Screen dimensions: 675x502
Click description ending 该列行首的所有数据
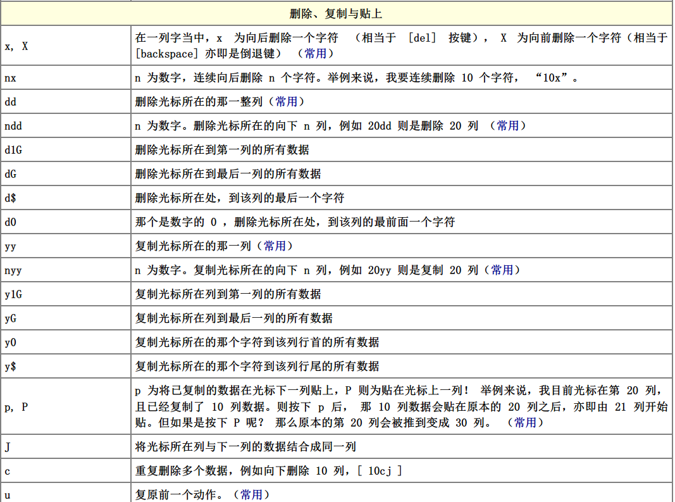[257, 342]
